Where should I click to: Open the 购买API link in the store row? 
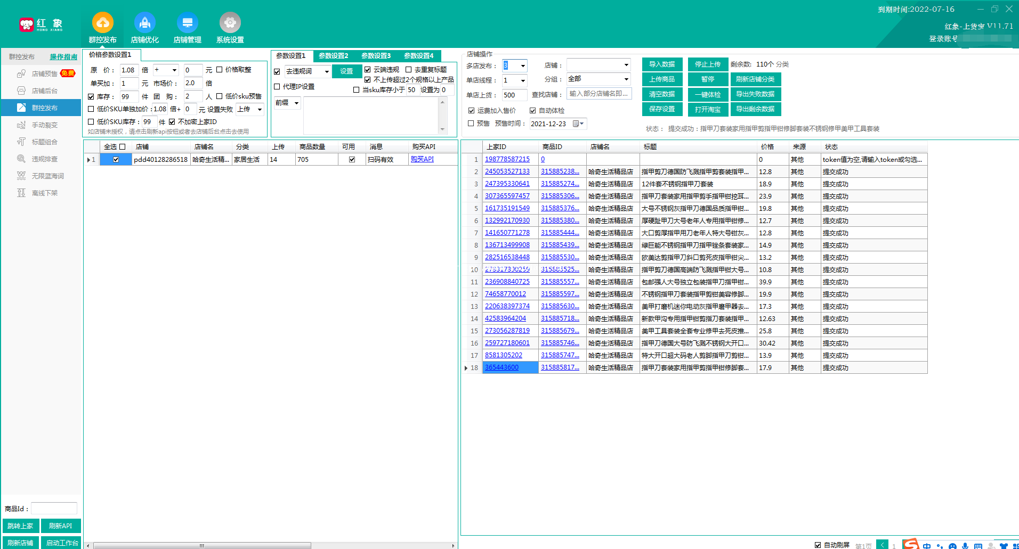[x=423, y=159]
